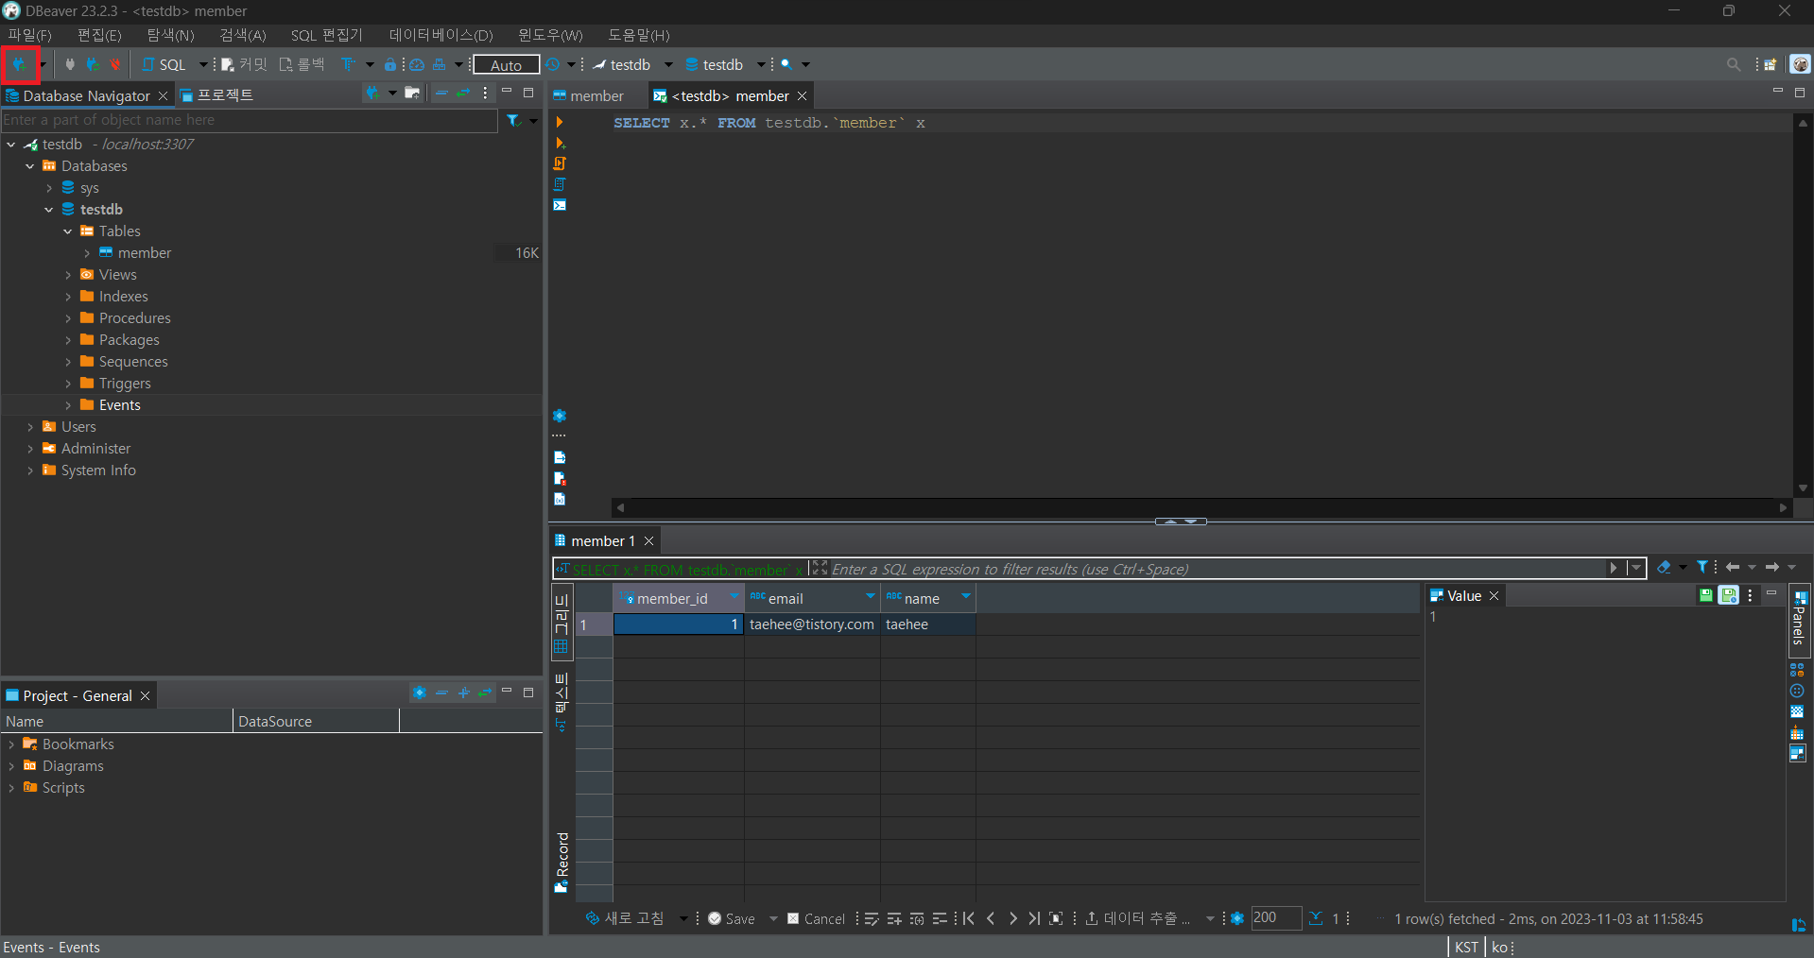The width and height of the screenshot is (1814, 958).
Task: Switch to the member editor tab
Action: (x=589, y=95)
